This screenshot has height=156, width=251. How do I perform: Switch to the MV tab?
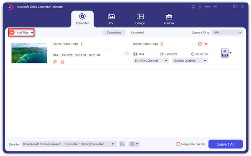coord(111,19)
